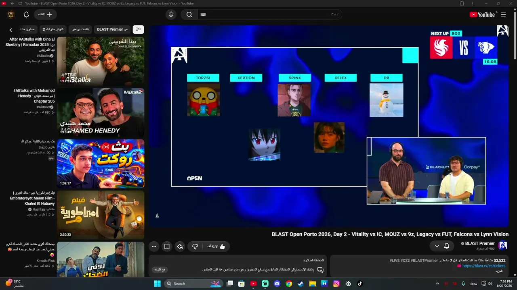The image size is (517, 290).
Task: Click the BLAST Premier channel name
Action: (480, 243)
